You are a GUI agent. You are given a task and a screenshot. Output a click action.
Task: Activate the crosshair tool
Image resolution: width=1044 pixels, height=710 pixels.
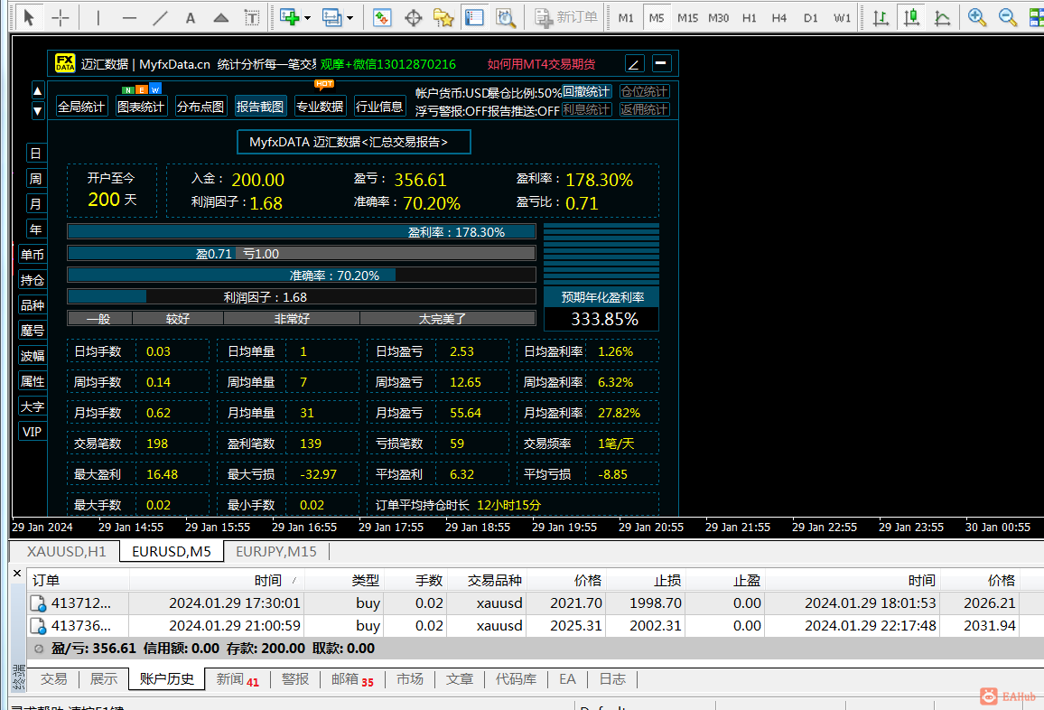point(60,17)
